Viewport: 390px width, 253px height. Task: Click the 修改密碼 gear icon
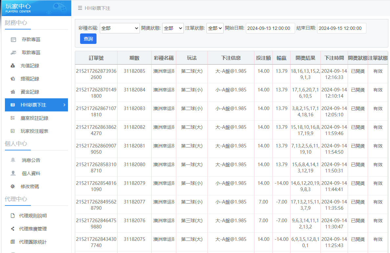point(13,186)
